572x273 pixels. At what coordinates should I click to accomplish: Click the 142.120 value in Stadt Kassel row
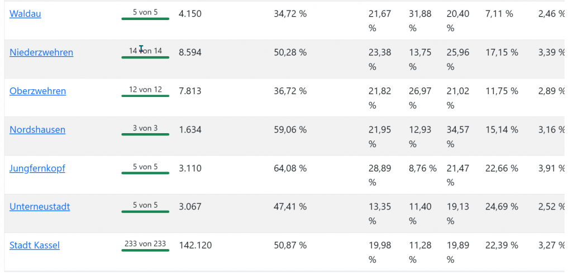[x=195, y=245]
